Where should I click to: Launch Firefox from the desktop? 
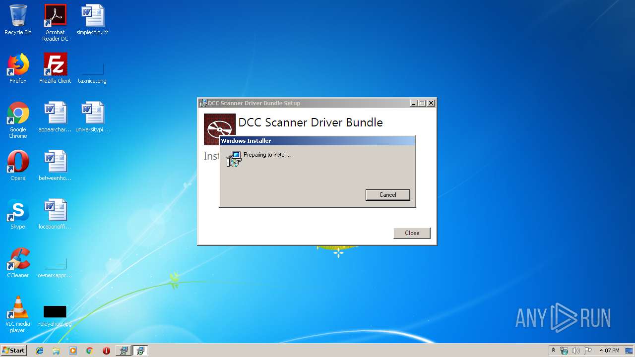coord(18,68)
